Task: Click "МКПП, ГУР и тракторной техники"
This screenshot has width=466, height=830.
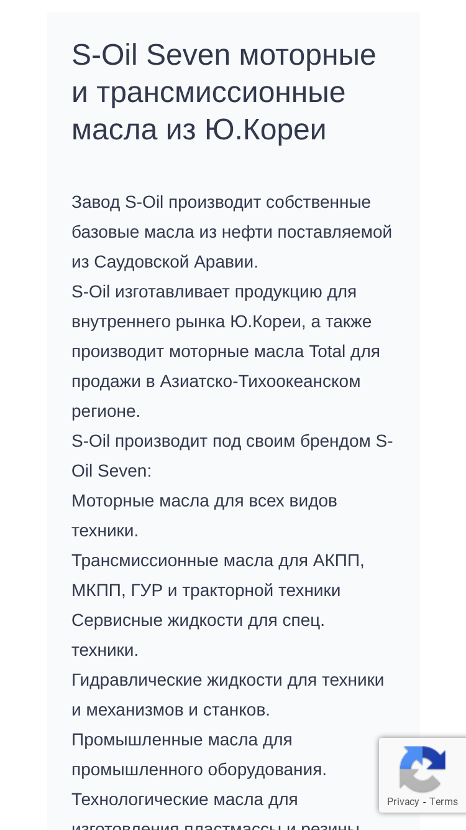Action: (206, 590)
